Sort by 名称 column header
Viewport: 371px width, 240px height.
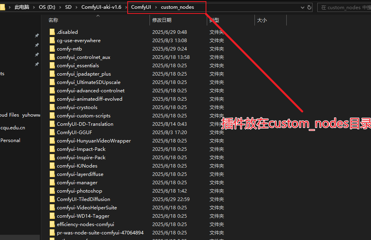click(x=53, y=20)
